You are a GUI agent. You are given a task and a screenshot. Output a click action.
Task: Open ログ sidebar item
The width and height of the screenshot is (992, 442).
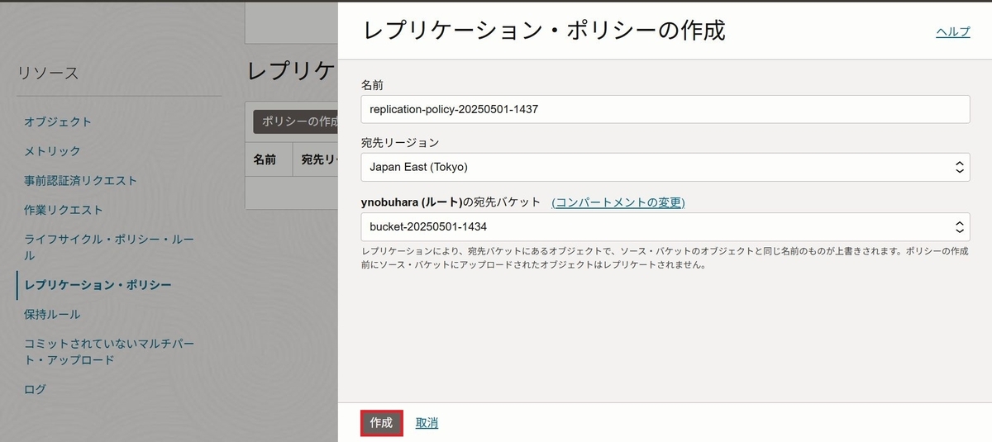click(35, 389)
